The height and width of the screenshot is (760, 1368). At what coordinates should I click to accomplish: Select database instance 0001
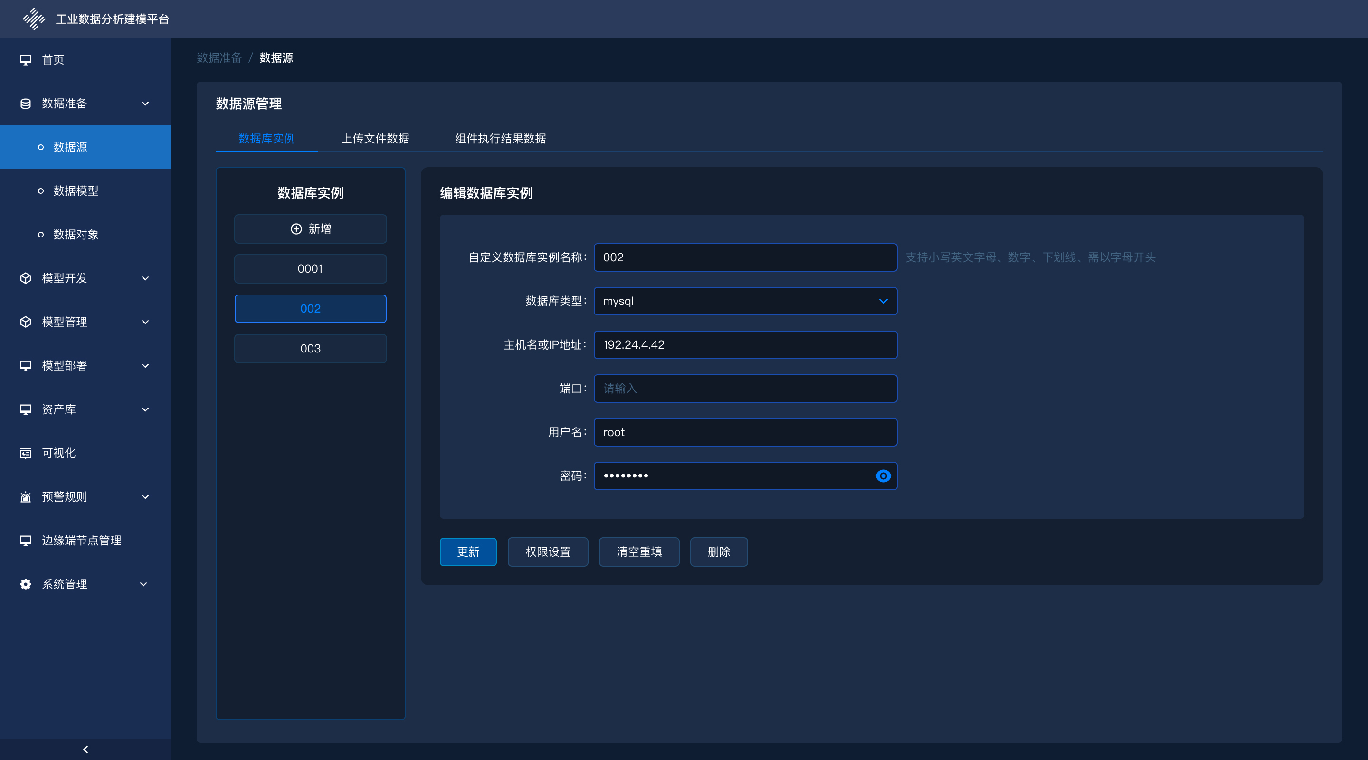tap(310, 269)
